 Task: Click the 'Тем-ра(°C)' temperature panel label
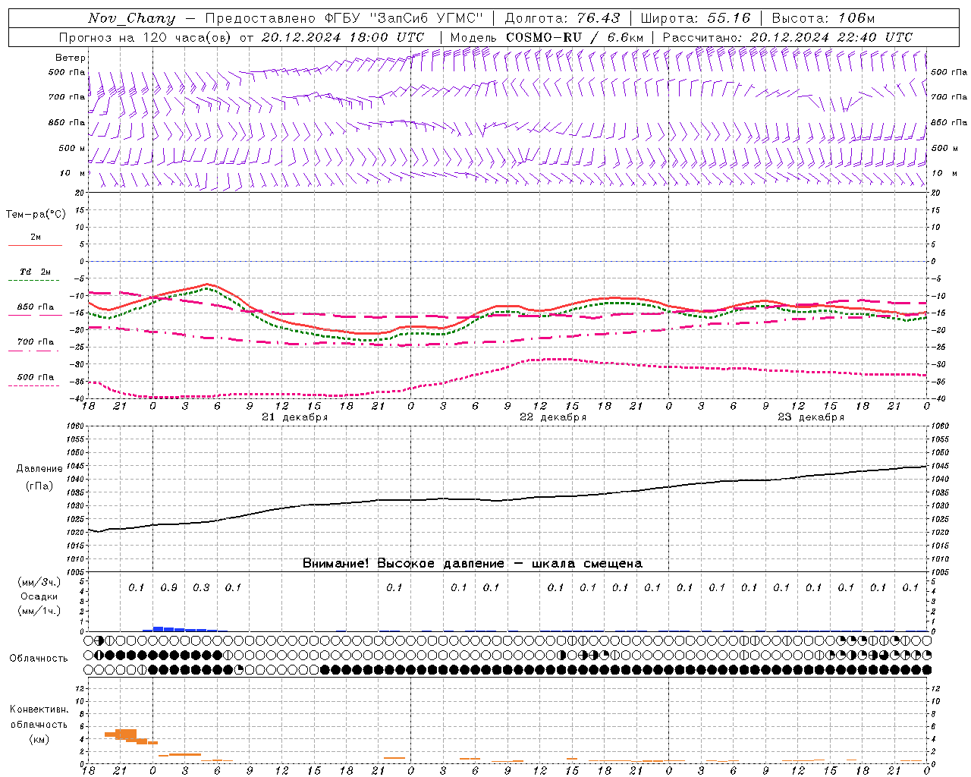point(36,215)
